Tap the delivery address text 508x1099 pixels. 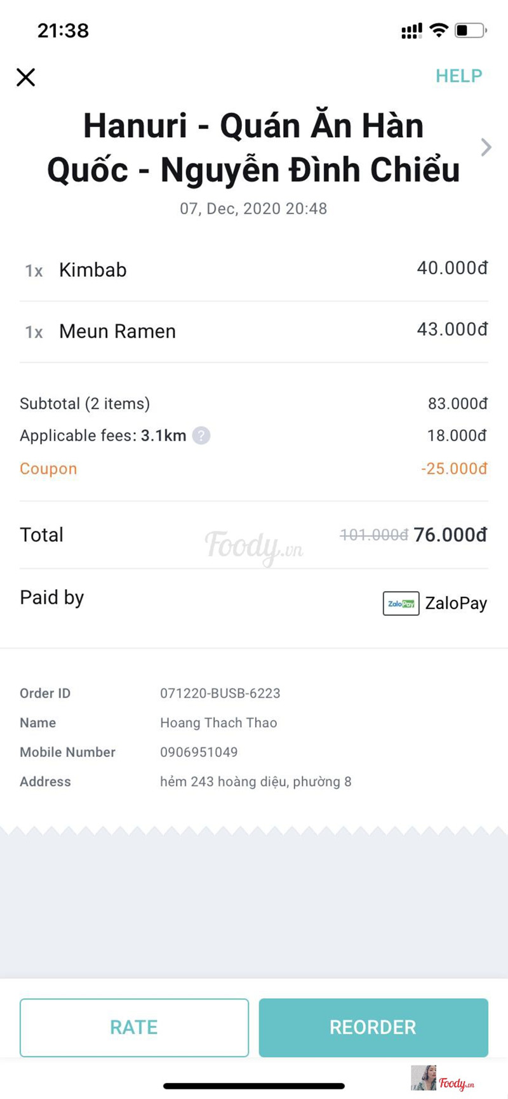coord(255,782)
